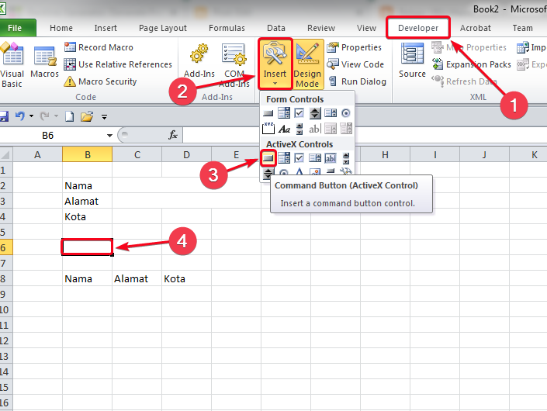Switch to the Team tab
This screenshot has width=547, height=411.
[522, 28]
